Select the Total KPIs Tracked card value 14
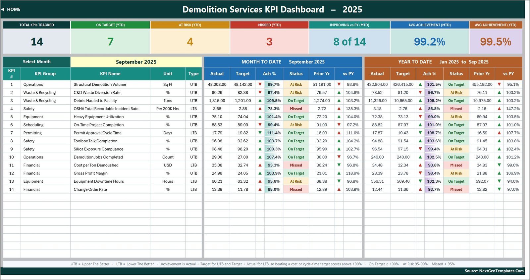 [x=37, y=42]
